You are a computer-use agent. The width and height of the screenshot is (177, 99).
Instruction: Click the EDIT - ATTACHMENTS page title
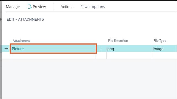(25, 19)
